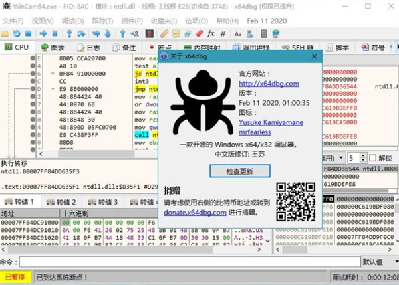The height and width of the screenshot is (285, 399).
Task: Click the 命令 command input field
Action: (190, 262)
